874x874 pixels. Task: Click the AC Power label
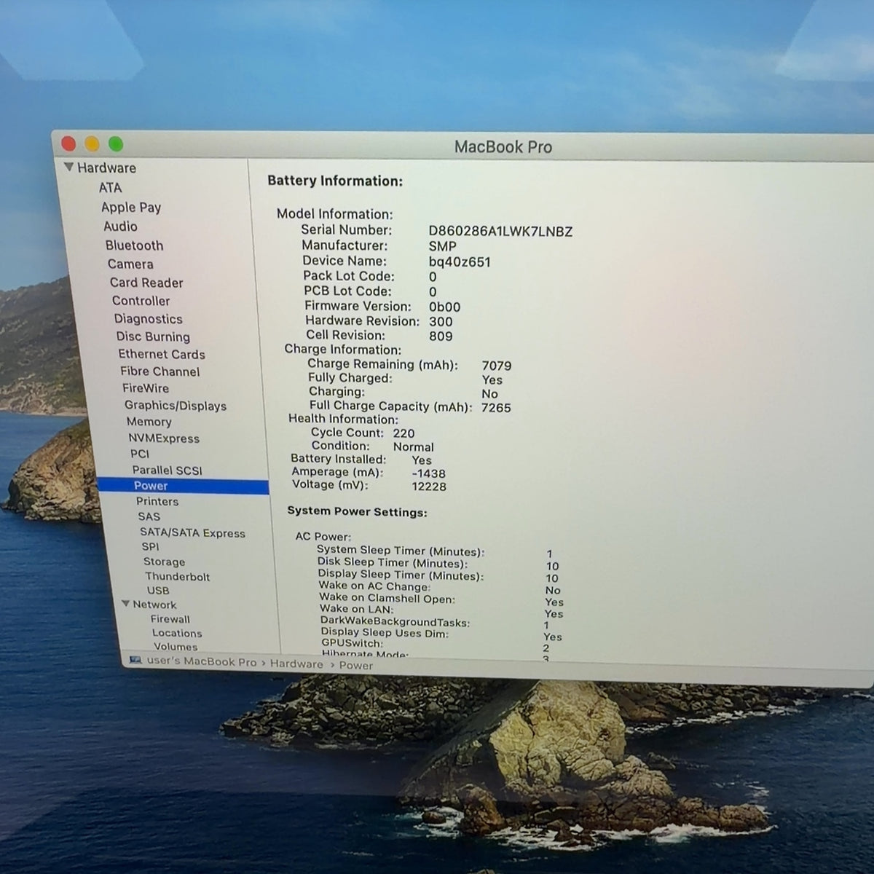323,536
